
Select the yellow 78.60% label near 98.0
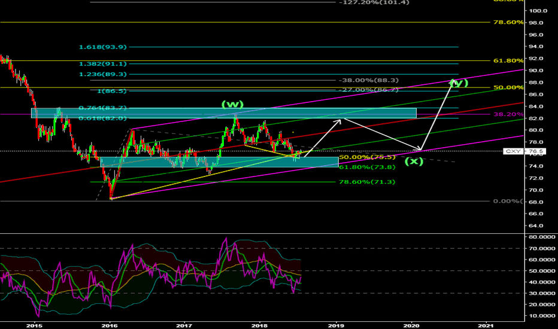click(508, 22)
